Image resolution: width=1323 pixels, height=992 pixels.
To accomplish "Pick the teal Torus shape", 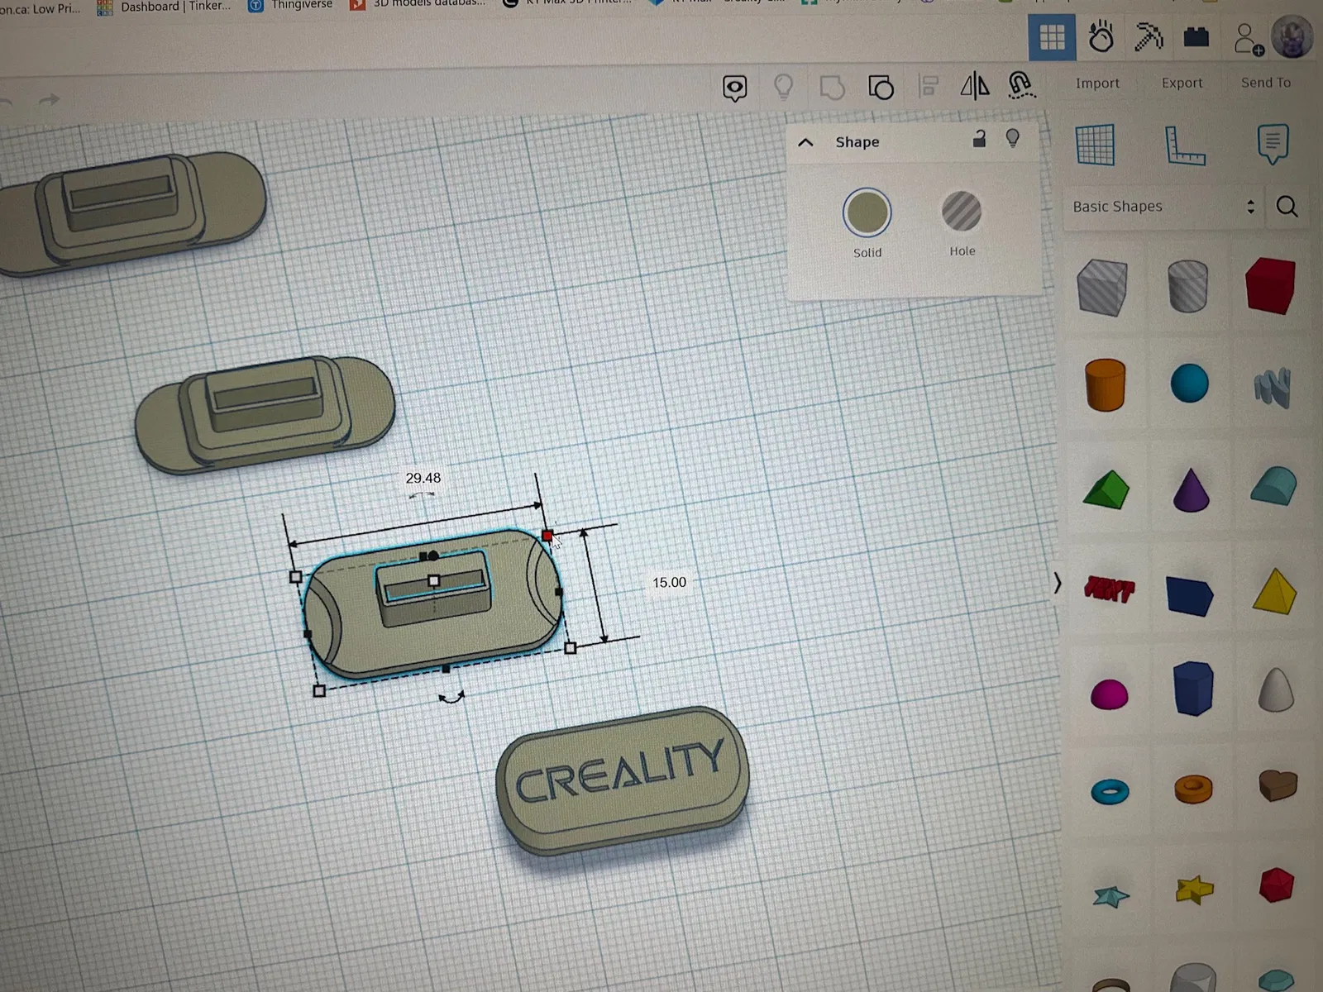I will pos(1110,791).
